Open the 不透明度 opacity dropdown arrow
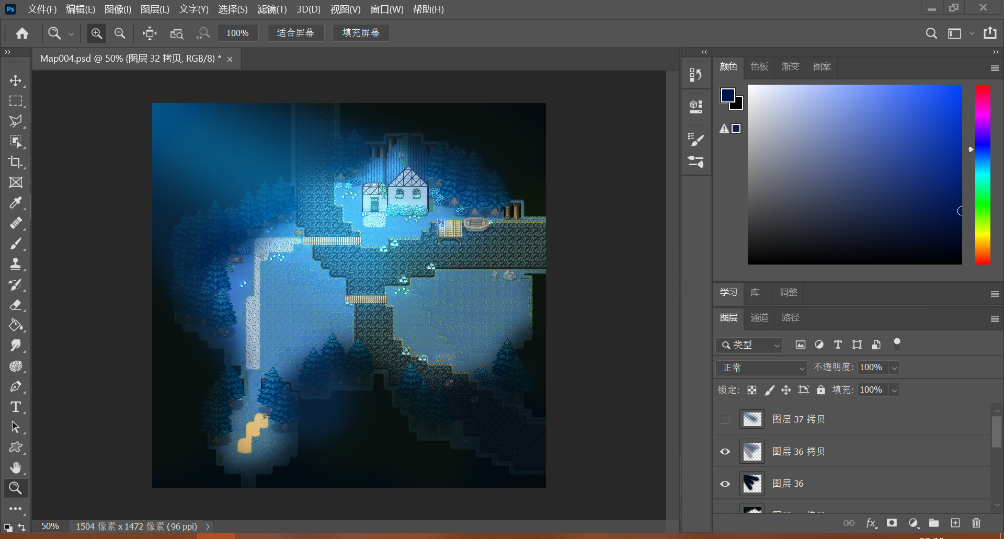 (895, 368)
